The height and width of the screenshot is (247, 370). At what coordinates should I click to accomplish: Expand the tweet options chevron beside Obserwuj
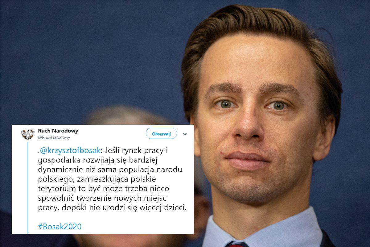pyautogui.click(x=185, y=134)
